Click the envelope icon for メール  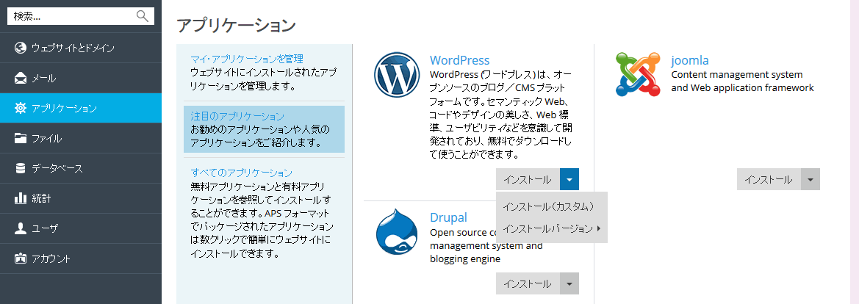pyautogui.click(x=21, y=78)
